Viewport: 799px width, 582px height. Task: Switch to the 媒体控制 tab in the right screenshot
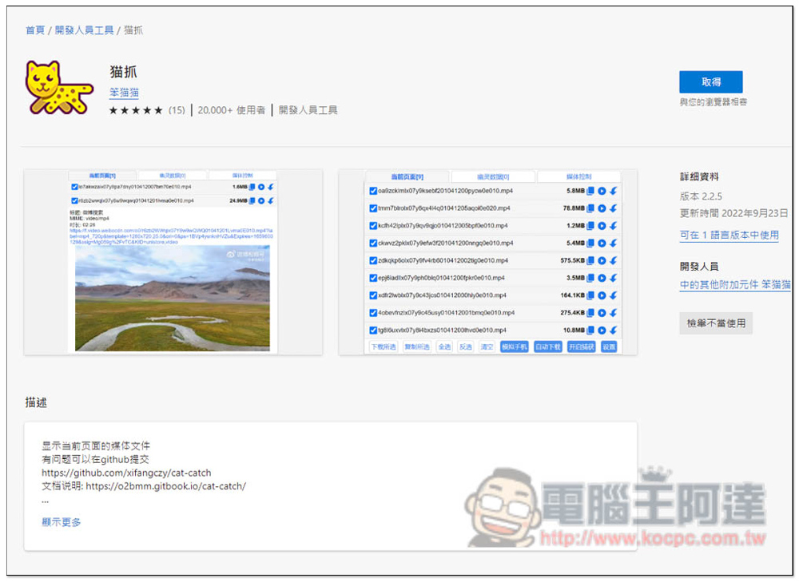coord(578,176)
